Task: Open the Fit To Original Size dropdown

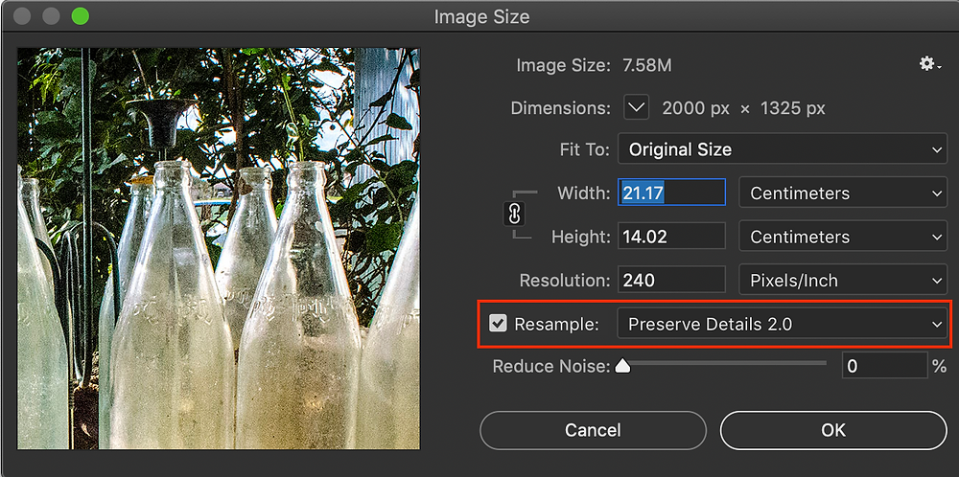Action: coord(783,149)
